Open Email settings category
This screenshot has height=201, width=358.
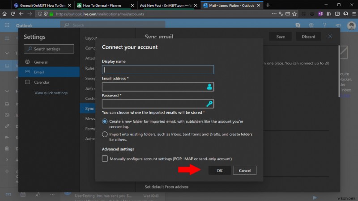(49, 72)
